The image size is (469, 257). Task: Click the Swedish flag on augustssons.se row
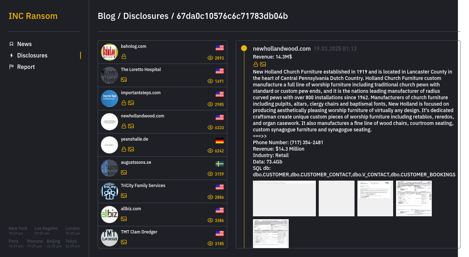tap(220, 164)
